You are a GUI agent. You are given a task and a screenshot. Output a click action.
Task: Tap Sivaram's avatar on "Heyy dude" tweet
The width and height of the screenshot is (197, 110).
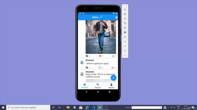point(82,74)
